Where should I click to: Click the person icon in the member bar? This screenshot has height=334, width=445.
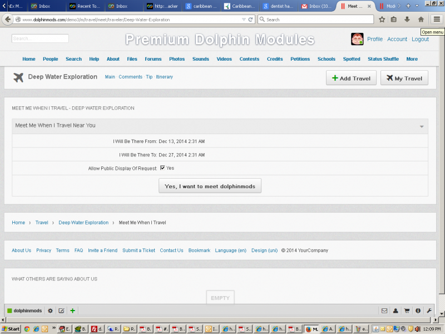click(395, 311)
